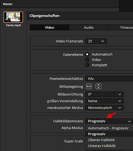Select the Video data level radio button
The width and height of the screenshot is (133, 151).
pyautogui.click(x=87, y=60)
